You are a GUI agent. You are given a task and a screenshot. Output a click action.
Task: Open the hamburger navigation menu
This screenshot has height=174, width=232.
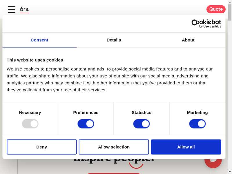click(x=12, y=9)
